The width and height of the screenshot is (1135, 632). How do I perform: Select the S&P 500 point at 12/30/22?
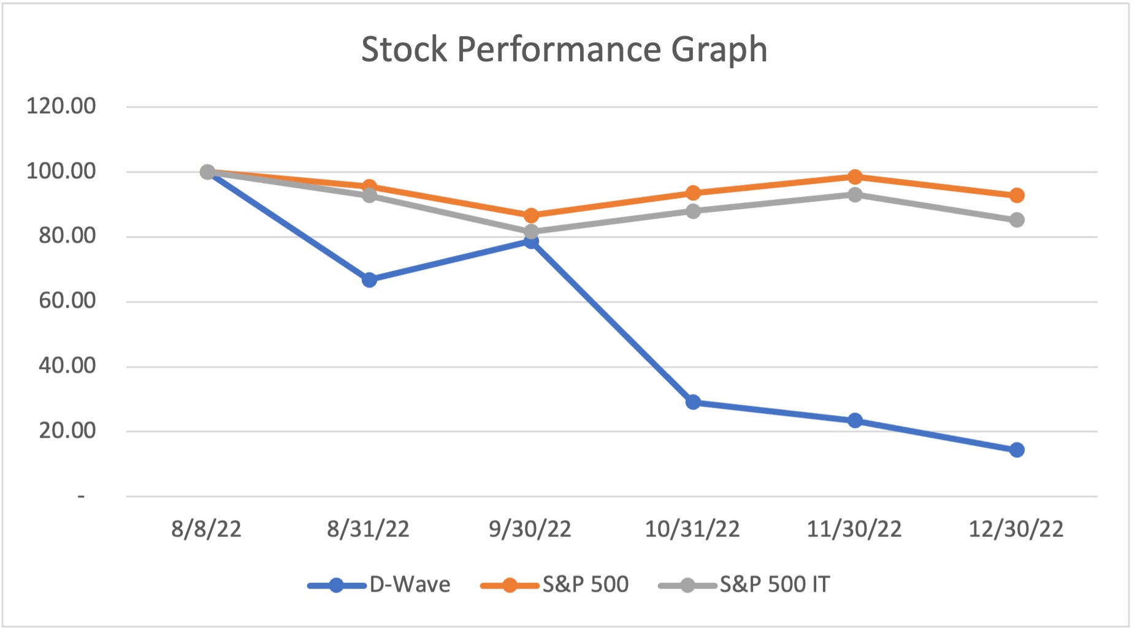[x=1017, y=196]
